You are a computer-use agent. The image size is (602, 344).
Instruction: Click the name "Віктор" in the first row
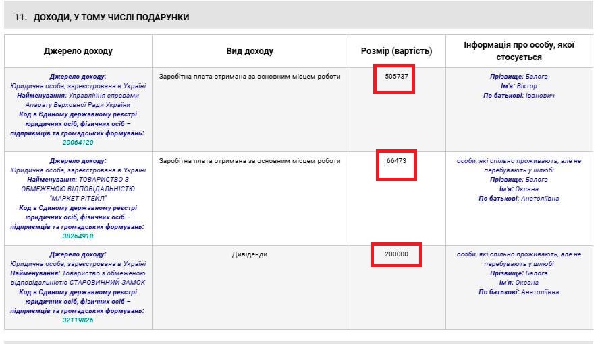(x=527, y=86)
